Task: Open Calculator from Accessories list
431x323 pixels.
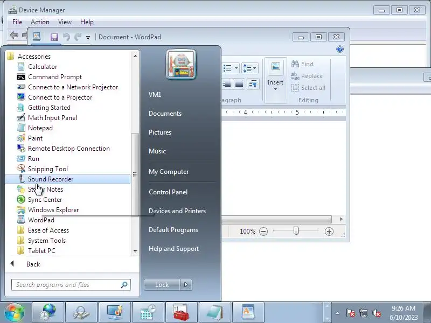Action: pyautogui.click(x=43, y=67)
